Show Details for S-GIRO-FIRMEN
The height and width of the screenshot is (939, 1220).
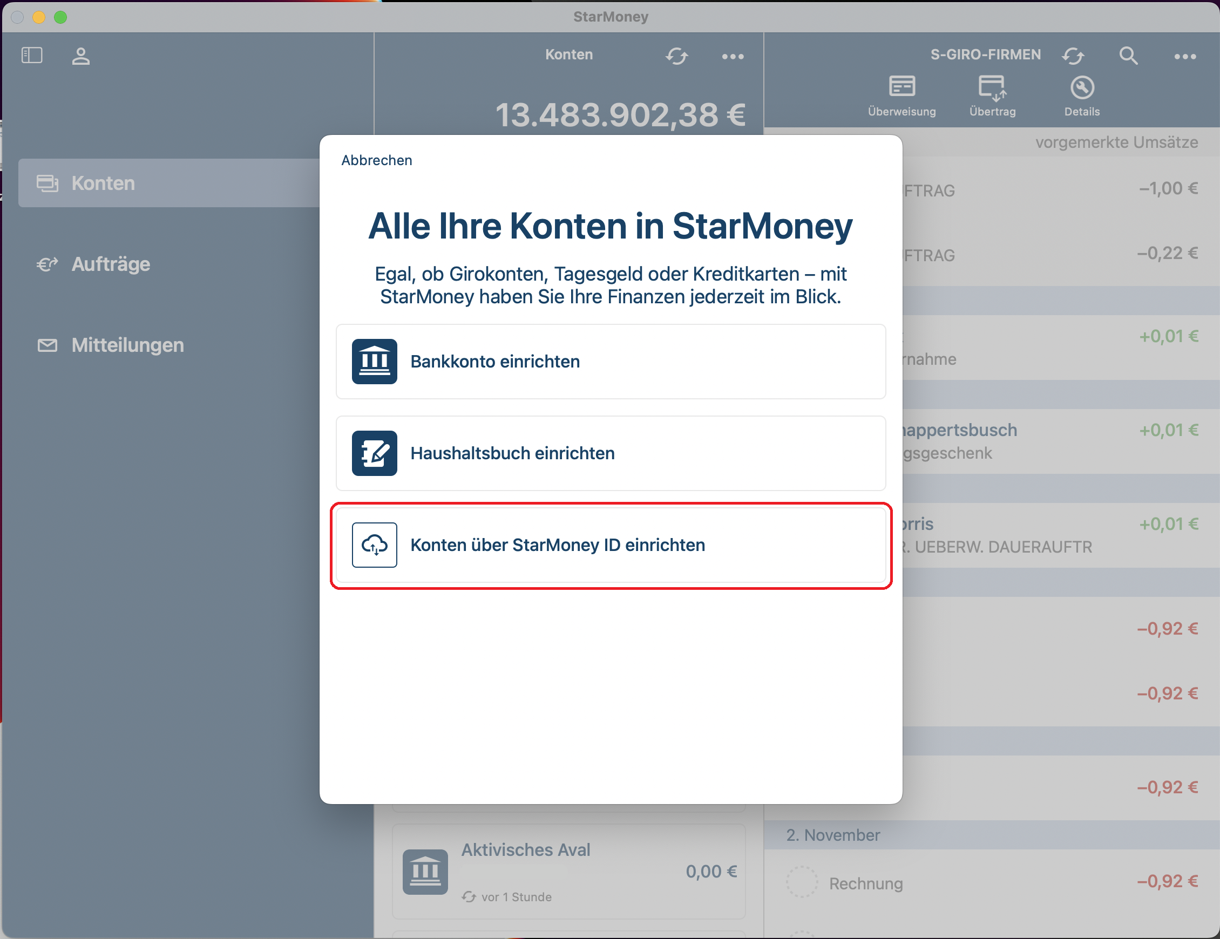[x=1082, y=95]
